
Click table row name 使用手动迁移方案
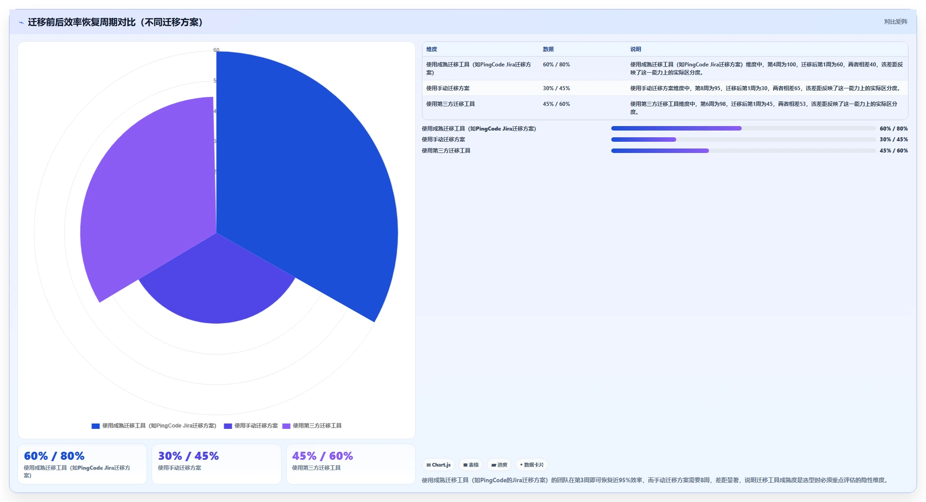point(448,88)
